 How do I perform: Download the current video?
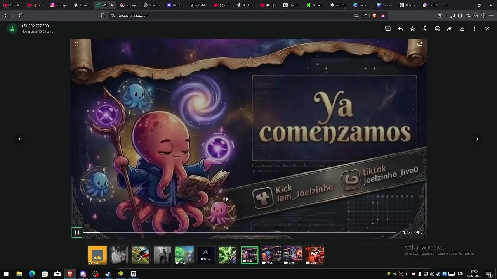[x=462, y=29]
